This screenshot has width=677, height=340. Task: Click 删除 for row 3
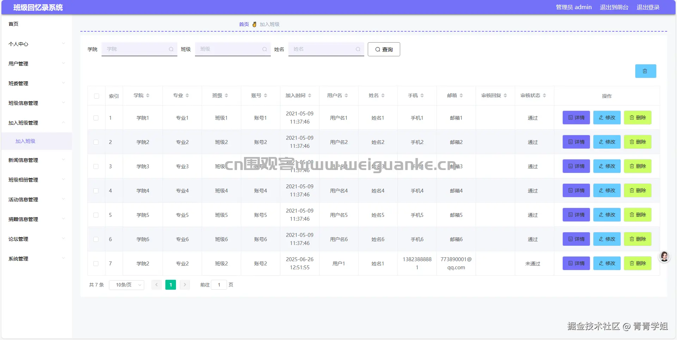[x=638, y=166]
